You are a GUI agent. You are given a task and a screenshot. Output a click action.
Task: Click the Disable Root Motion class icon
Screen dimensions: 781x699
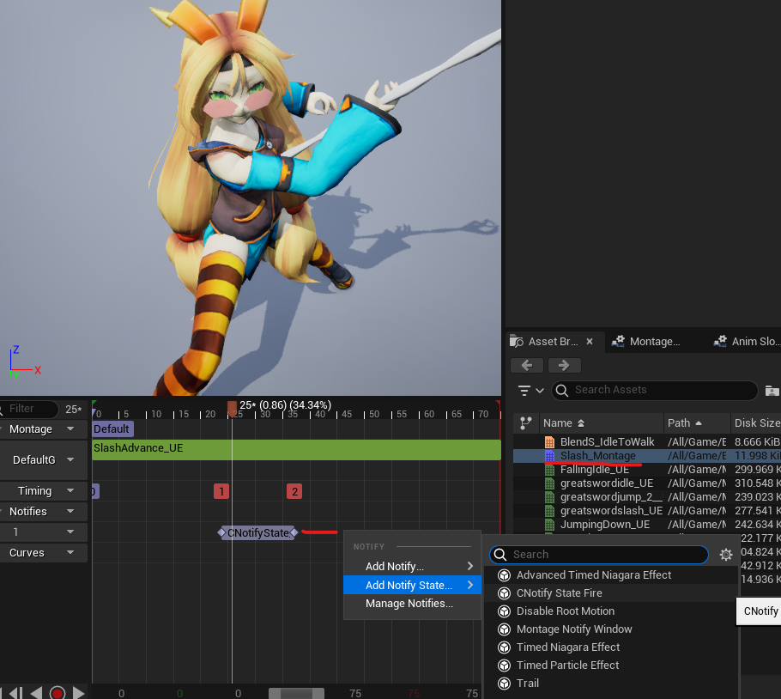504,611
